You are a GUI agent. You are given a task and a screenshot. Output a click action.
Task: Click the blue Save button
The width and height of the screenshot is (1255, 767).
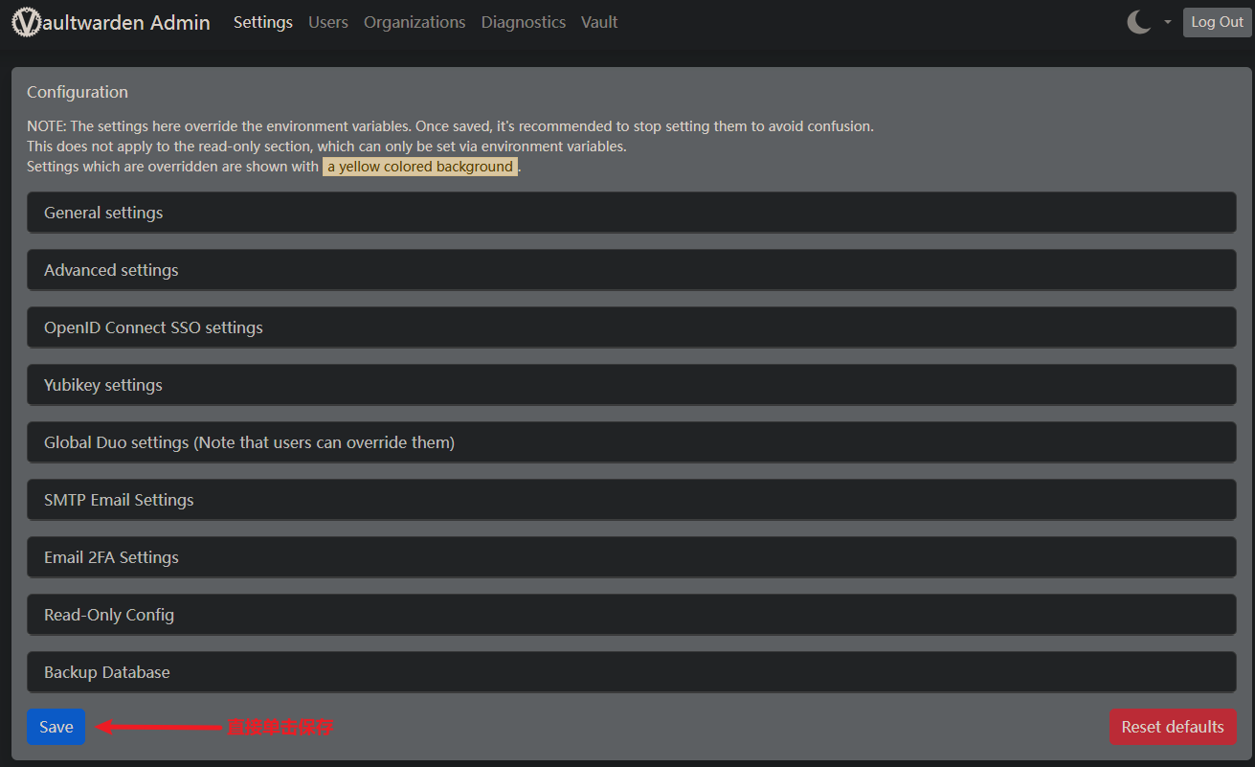click(56, 727)
